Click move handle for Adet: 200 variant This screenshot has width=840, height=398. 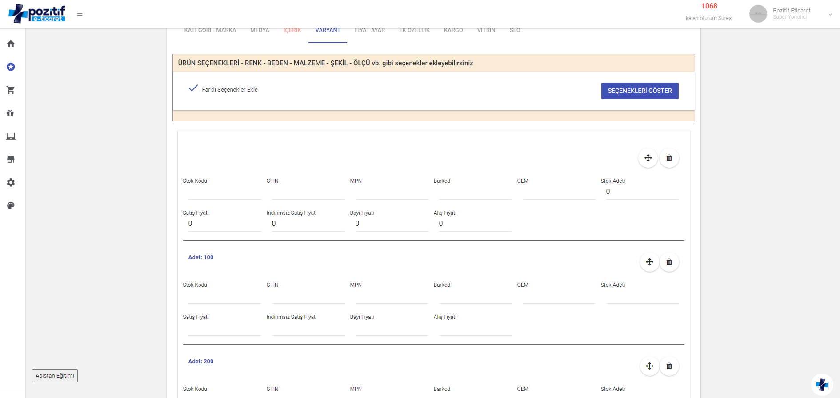click(x=649, y=366)
